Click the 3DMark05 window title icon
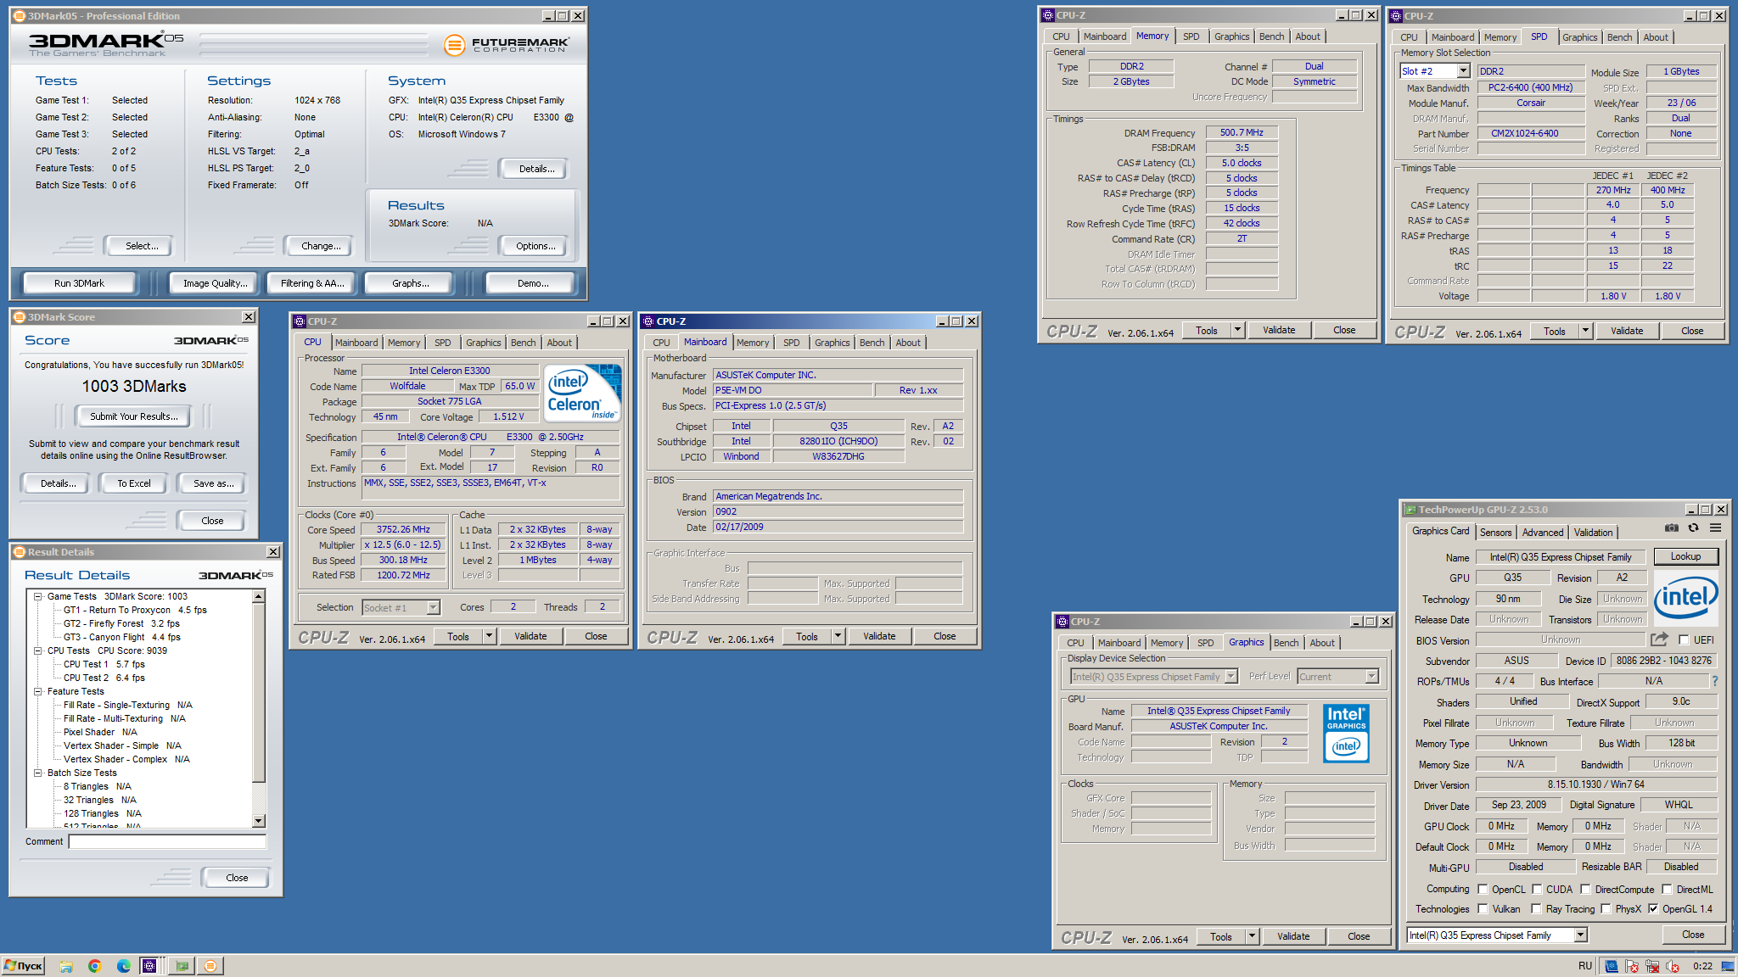The height and width of the screenshot is (977, 1738). [x=19, y=16]
